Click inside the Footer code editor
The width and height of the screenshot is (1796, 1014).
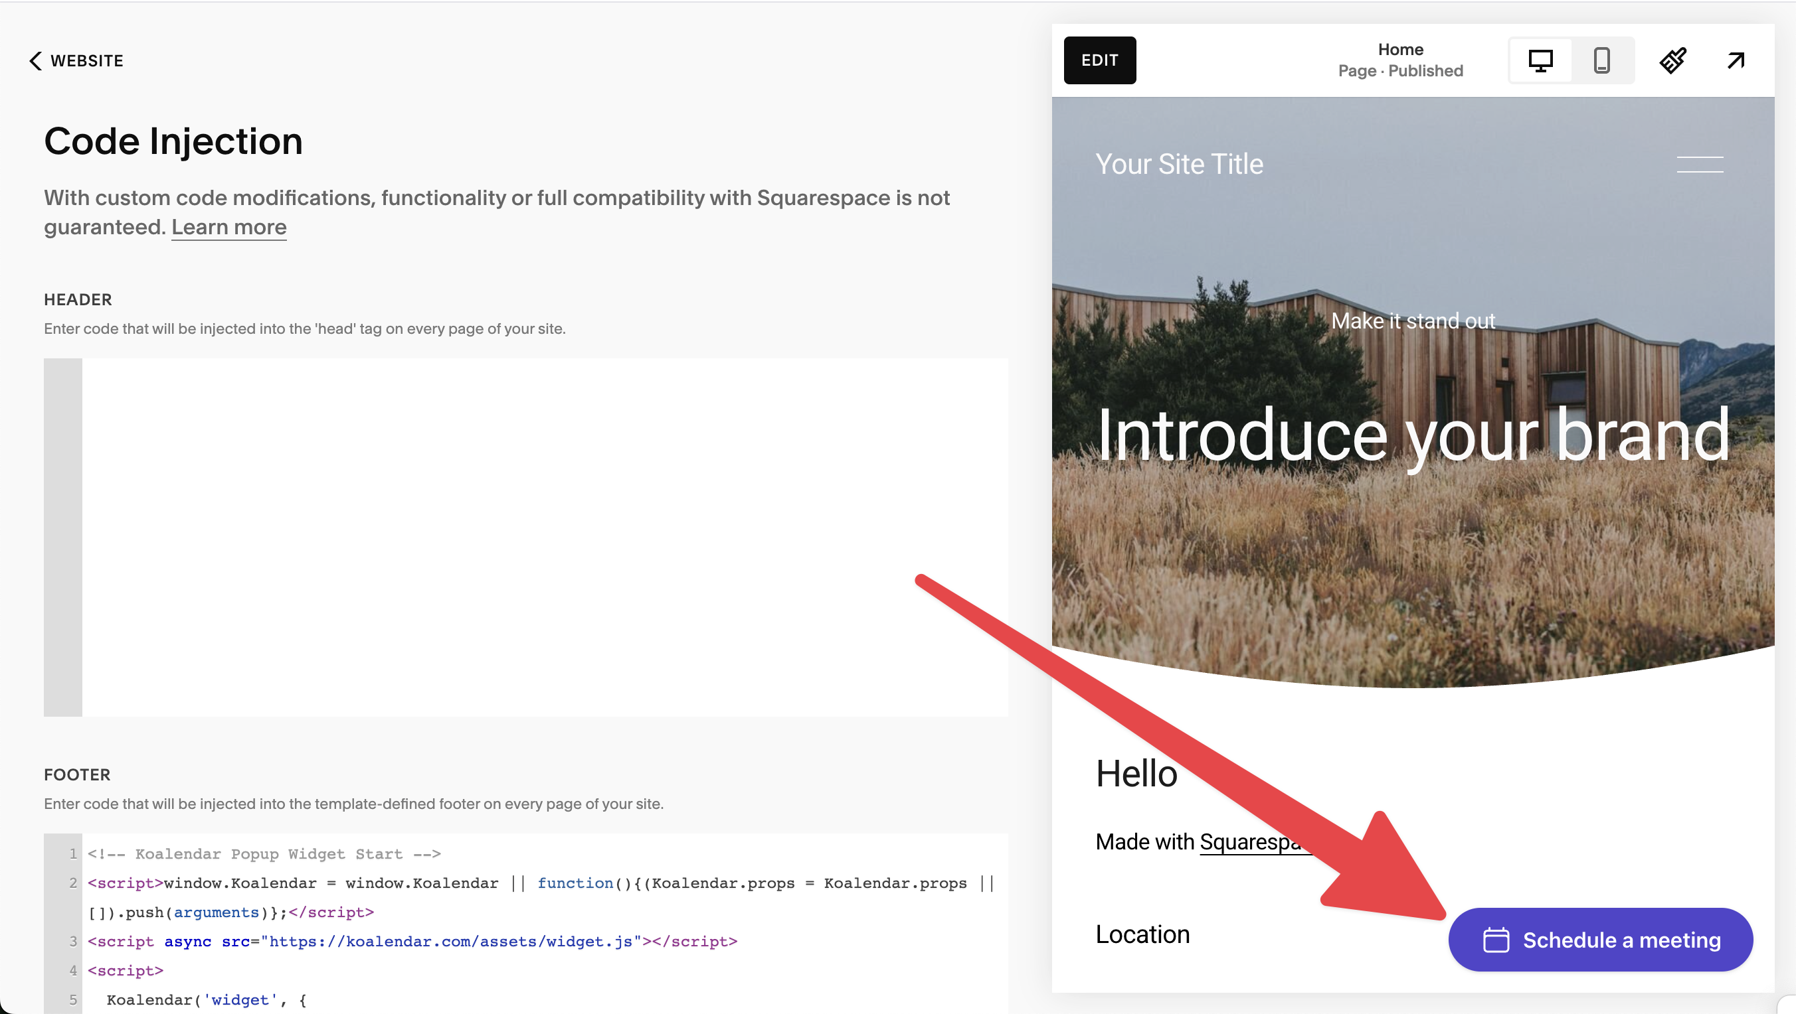544,924
